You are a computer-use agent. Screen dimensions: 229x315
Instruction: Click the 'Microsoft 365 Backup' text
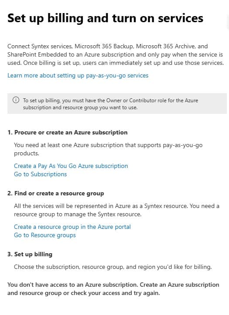(103, 46)
